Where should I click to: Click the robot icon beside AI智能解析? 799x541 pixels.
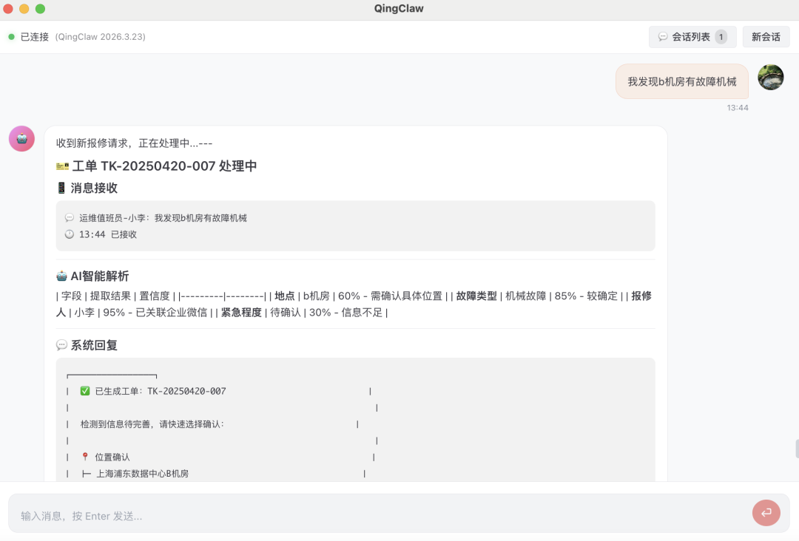pos(61,276)
